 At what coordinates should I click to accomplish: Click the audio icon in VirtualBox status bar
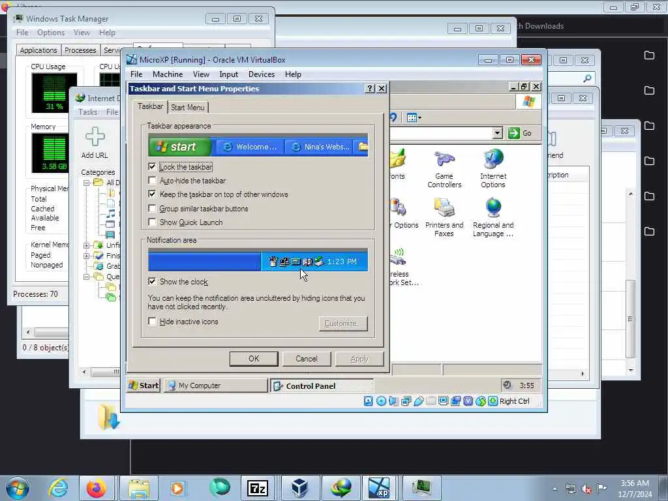(393, 401)
